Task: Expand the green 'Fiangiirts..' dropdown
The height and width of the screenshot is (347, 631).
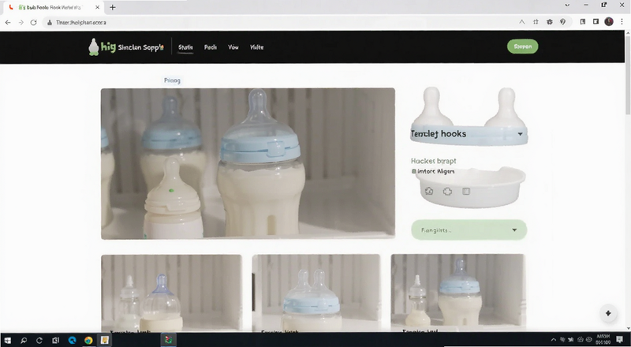Action: point(469,229)
